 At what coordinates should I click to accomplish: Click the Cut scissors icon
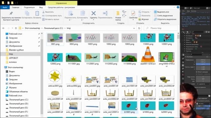pos(44,12)
